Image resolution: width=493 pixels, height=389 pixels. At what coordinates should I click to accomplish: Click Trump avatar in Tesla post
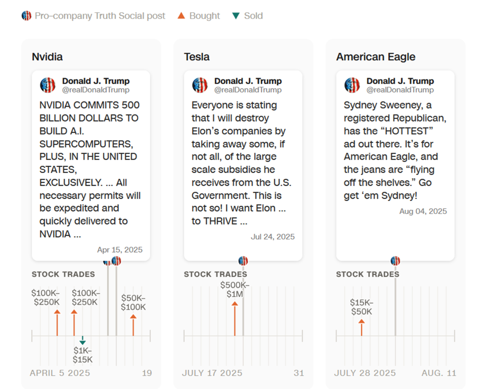pos(200,85)
